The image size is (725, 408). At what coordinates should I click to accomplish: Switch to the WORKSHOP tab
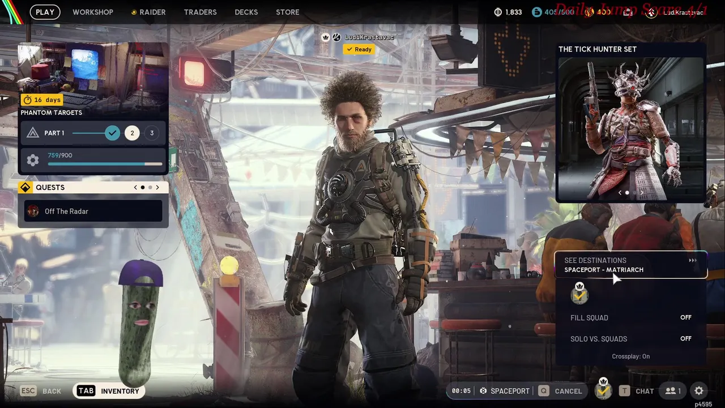pos(93,12)
